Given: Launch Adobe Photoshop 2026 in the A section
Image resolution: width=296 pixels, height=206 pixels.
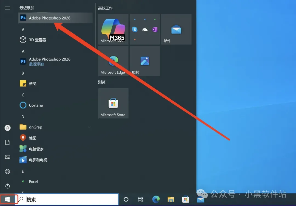Looking at the screenshot, I should 55,61.
